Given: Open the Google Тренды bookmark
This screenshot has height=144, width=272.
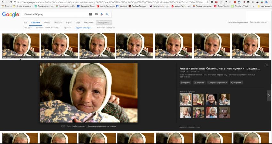Looking at the screenshot, I should click(x=222, y=6).
